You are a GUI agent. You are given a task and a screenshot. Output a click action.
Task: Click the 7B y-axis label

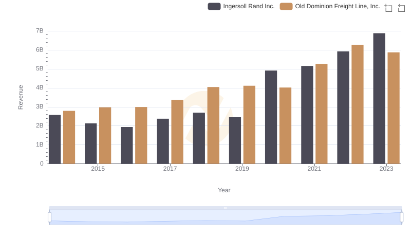click(x=40, y=31)
